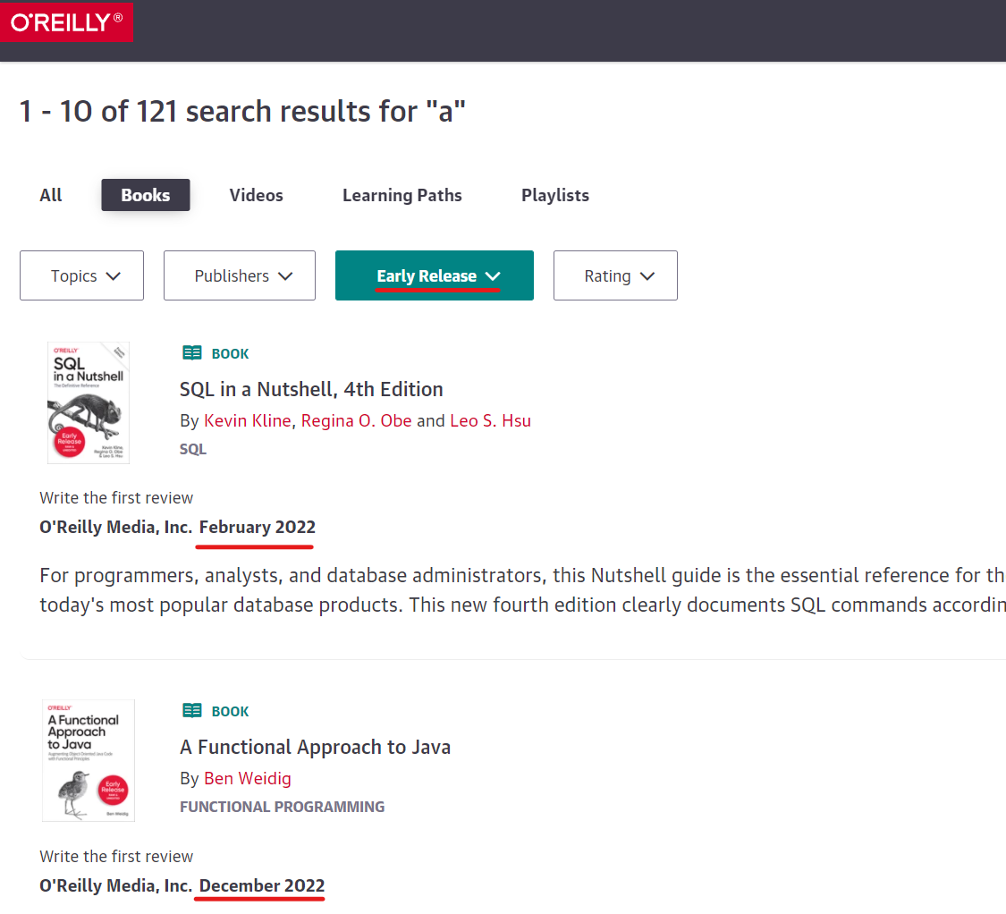
Task: Click the SQL topic tag
Action: click(193, 449)
